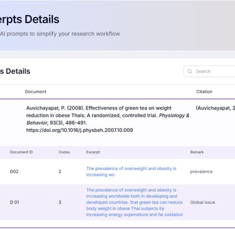The width and height of the screenshot is (235, 229).
Task: Click the remark 'Global issue'
Action: click(x=202, y=202)
